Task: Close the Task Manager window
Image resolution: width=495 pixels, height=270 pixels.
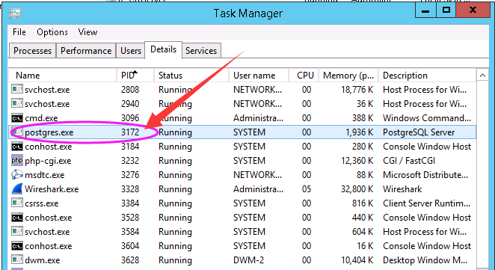Action: pyautogui.click(x=473, y=10)
